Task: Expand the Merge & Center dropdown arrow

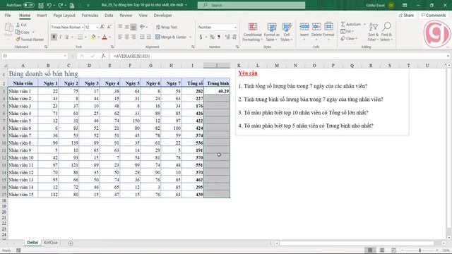Action: click(190, 37)
